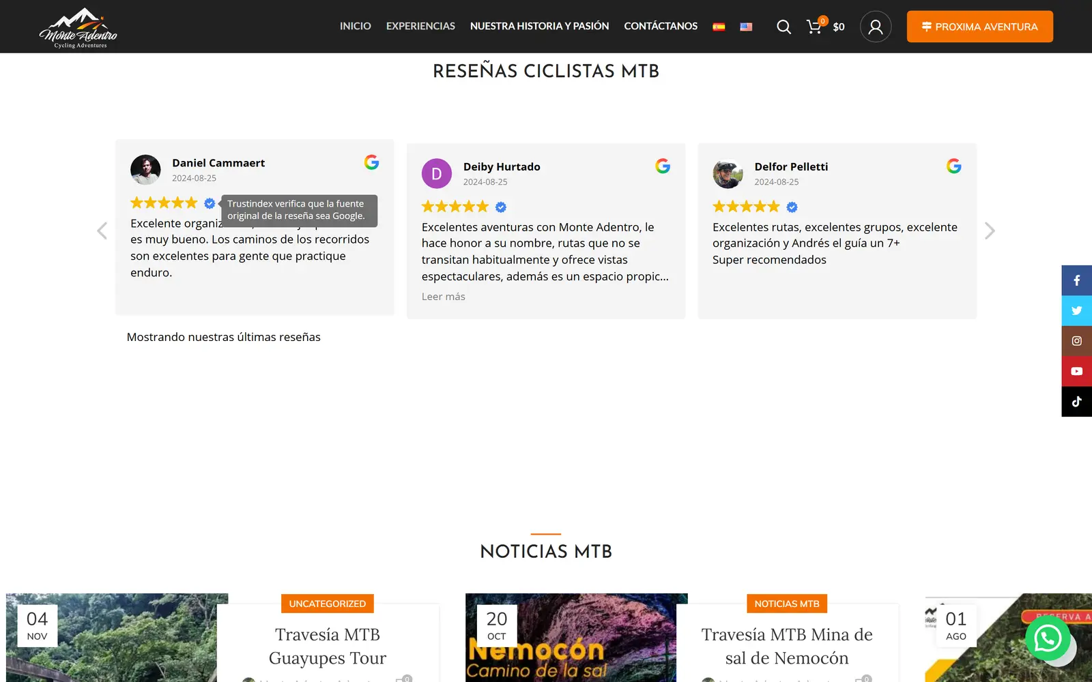The height and width of the screenshot is (682, 1092).
Task: Click the PROXIMA AVENTURA button
Action: point(979,27)
